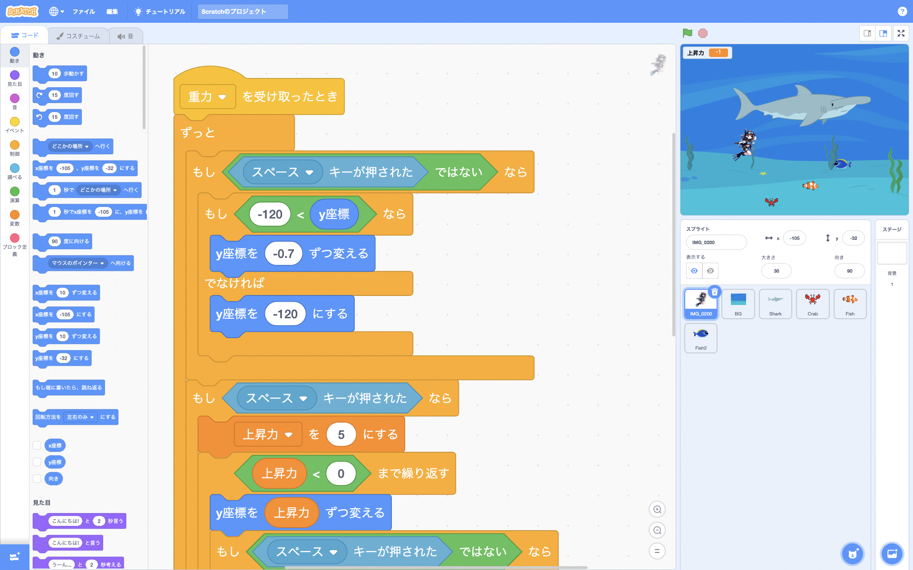This screenshot has height=570, width=913.
Task: Click the 上昇力 variable monitor on stage
Action: coord(707,53)
